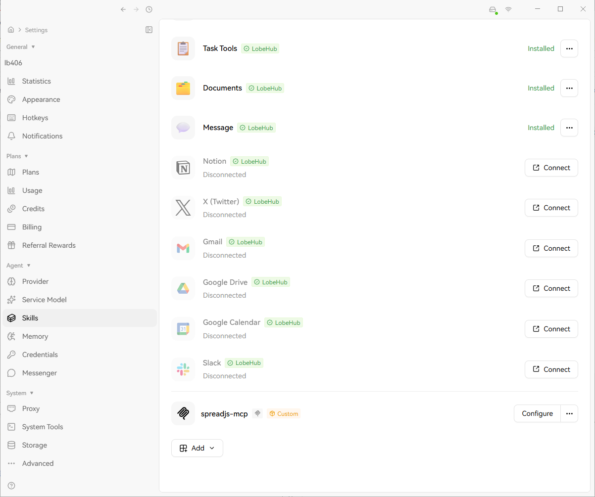The height and width of the screenshot is (497, 595).
Task: Connect the Notion skill
Action: pos(551,168)
